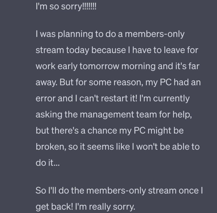The width and height of the screenshot is (217, 213).
Task: Click the line starting "error and I can't restart"
Action: (113, 98)
